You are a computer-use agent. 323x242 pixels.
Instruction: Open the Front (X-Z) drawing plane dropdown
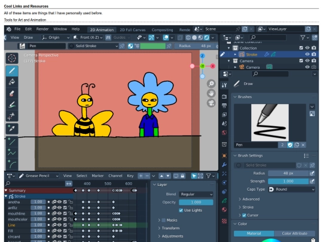88,38
